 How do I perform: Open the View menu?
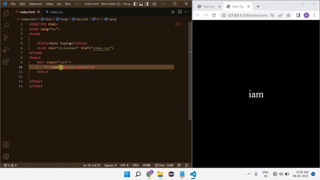point(49,4)
